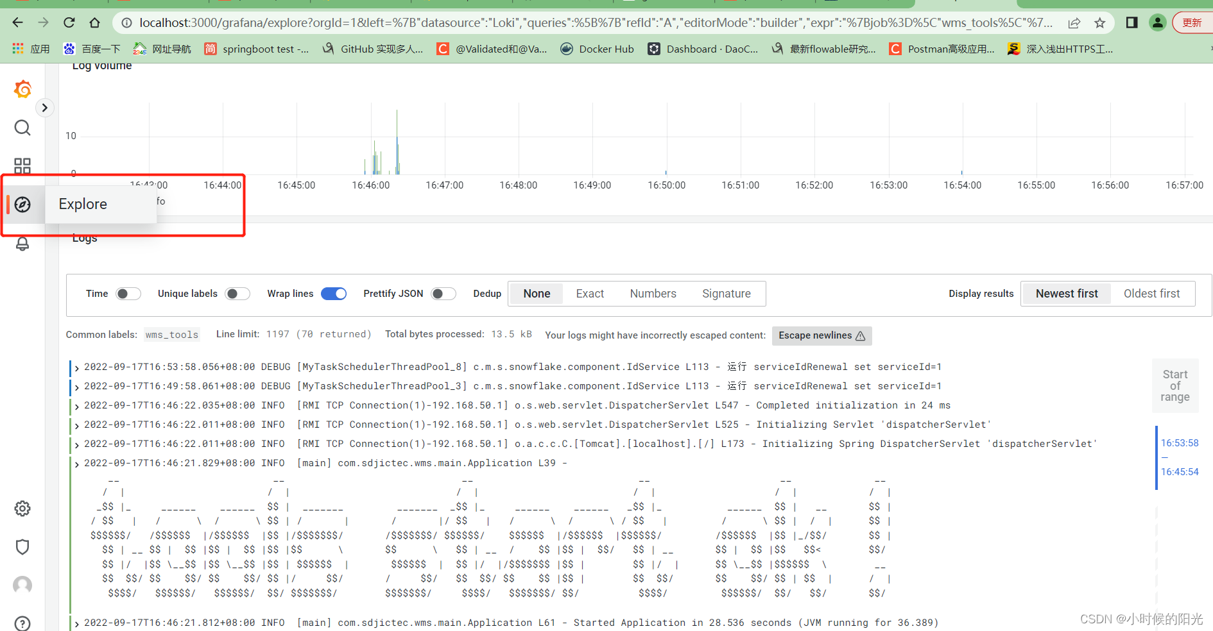The height and width of the screenshot is (631, 1213).
Task: Click the Grafana logo in the sidebar
Action: [x=22, y=88]
